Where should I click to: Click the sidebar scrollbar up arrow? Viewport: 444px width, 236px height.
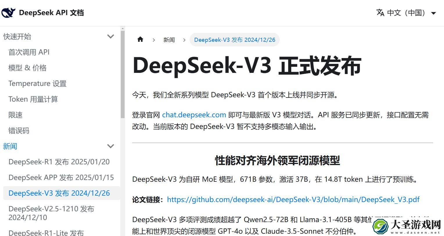(x=123, y=28)
